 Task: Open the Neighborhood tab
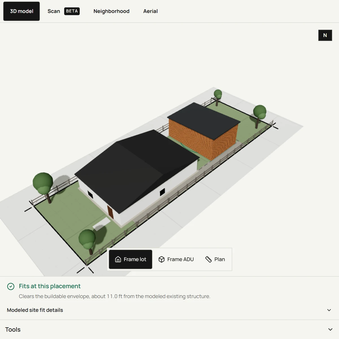(x=111, y=11)
